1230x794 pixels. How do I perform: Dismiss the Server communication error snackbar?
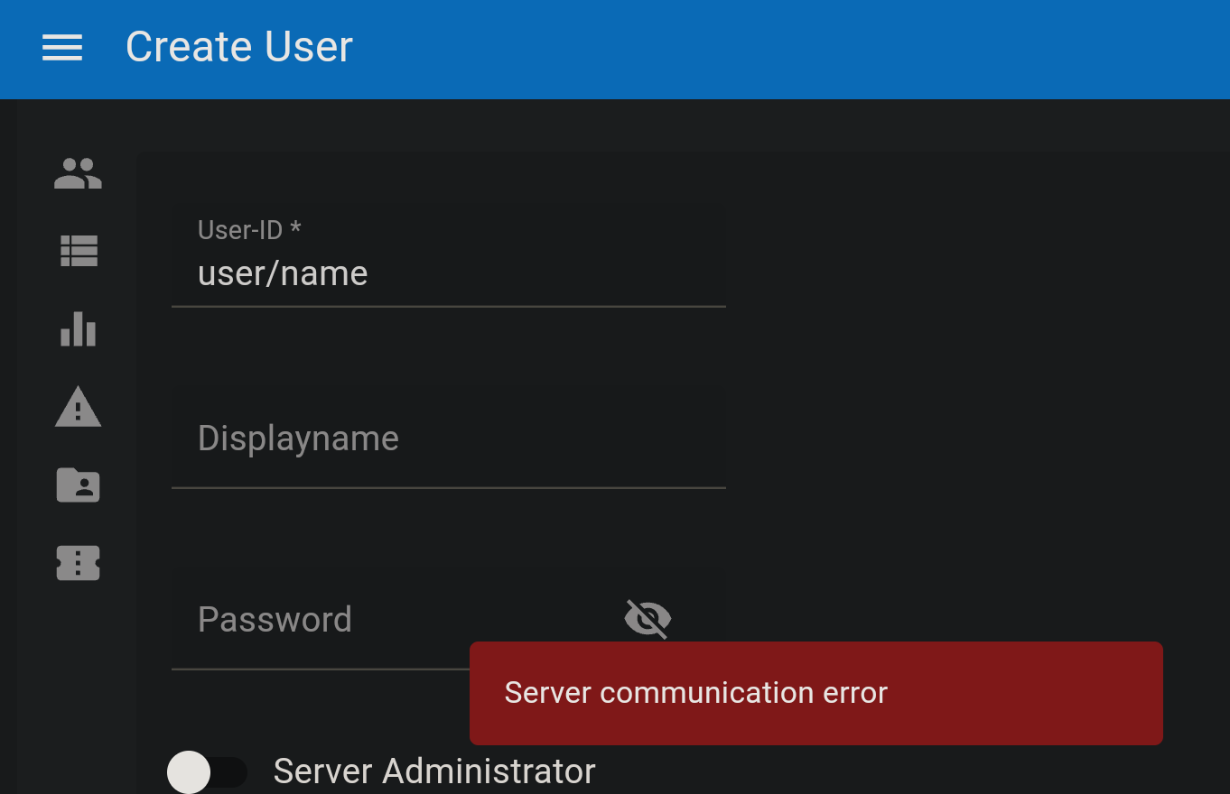tap(815, 693)
